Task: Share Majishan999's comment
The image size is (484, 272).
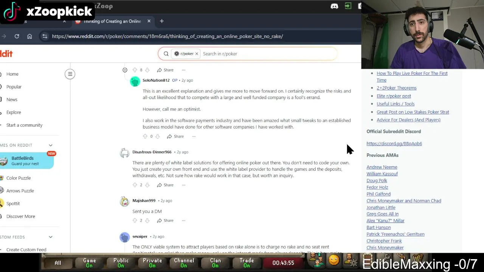Action: (x=165, y=221)
